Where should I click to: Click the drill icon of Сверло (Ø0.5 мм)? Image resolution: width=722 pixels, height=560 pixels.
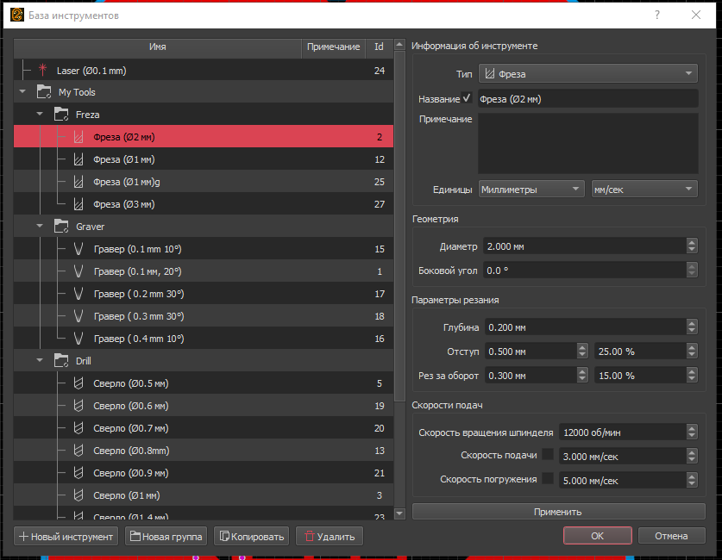[78, 383]
